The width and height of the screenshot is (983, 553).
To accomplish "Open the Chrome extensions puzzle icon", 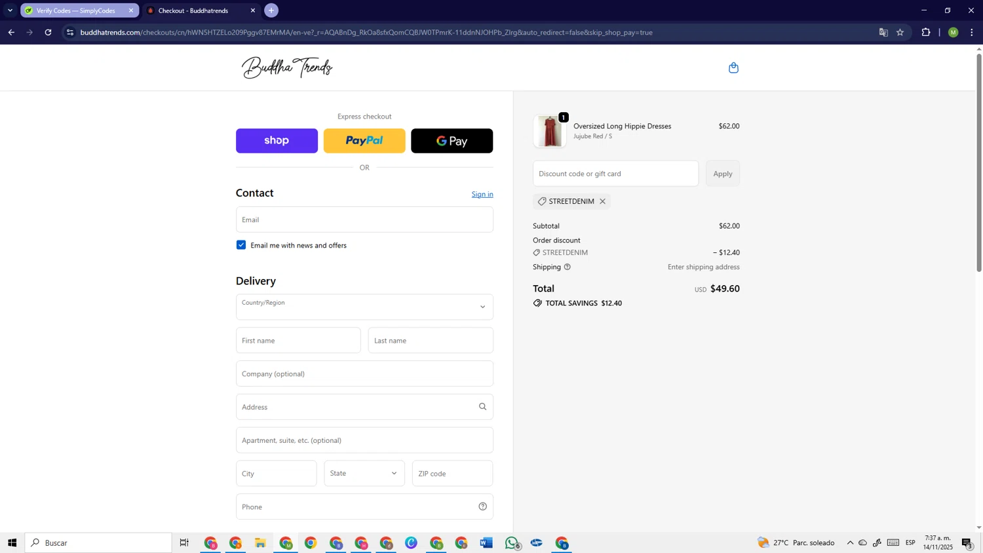I will pyautogui.click(x=926, y=32).
